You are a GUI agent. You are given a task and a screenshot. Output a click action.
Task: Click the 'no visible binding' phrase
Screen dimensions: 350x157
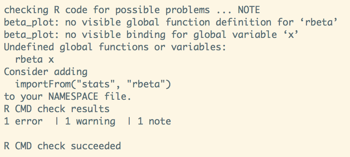pos(115,35)
